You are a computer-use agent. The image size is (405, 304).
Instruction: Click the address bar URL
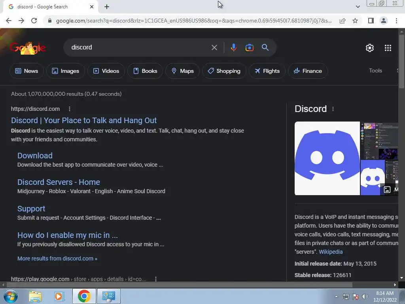tap(194, 21)
